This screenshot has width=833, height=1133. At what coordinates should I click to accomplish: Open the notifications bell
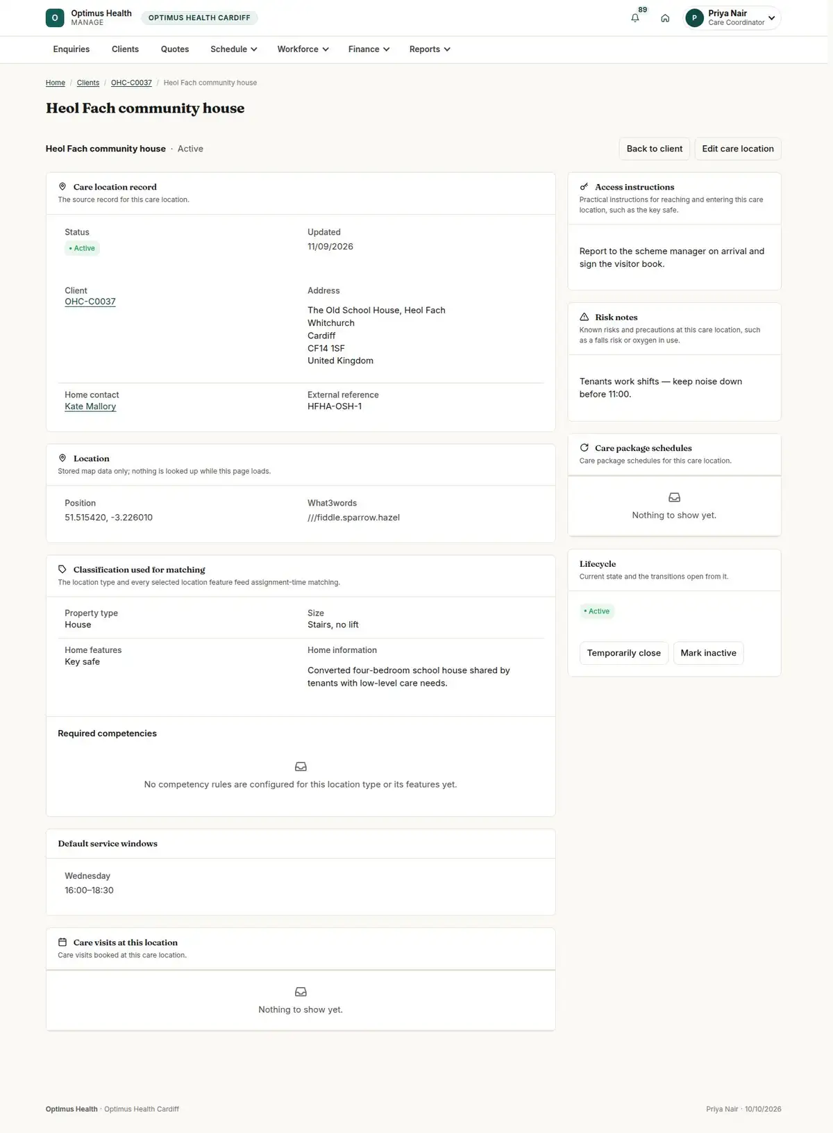(x=635, y=18)
